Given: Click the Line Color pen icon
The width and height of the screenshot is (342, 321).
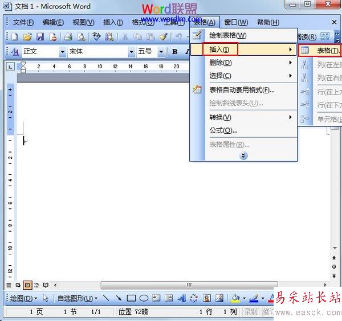Looking at the screenshot, I should pyautogui.click(x=254, y=298).
